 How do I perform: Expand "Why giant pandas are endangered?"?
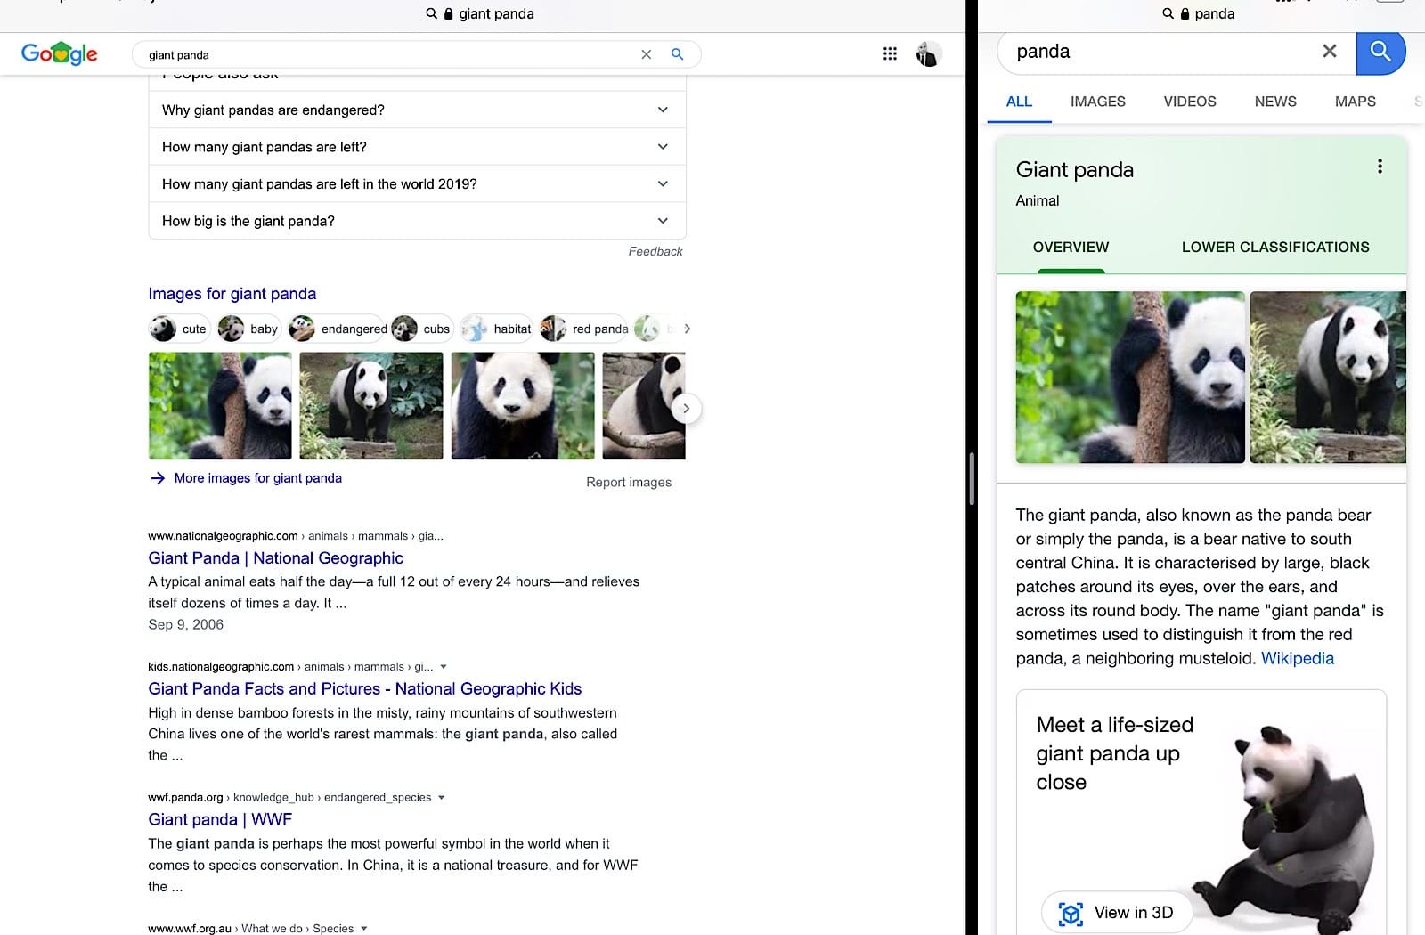pyautogui.click(x=417, y=110)
